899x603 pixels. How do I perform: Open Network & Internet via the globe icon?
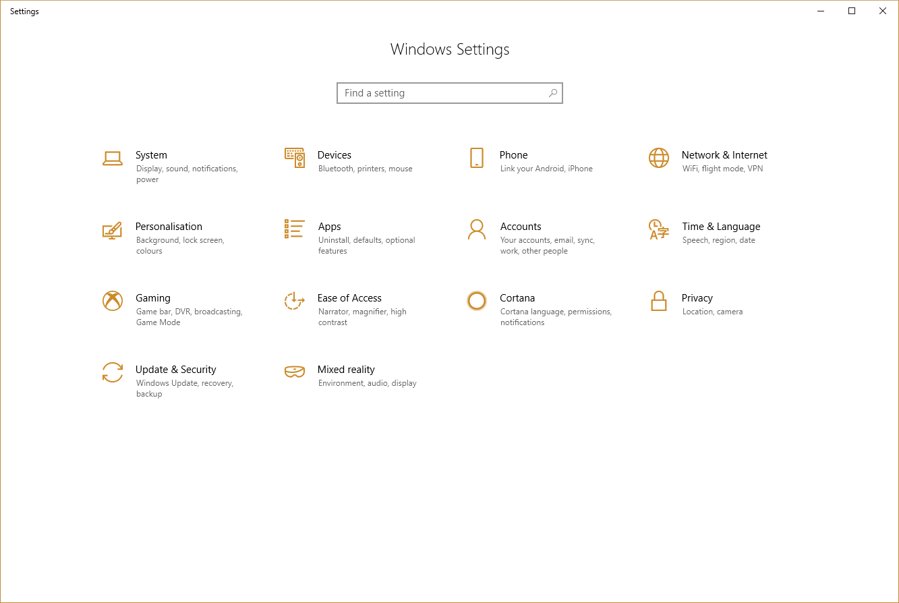658,159
